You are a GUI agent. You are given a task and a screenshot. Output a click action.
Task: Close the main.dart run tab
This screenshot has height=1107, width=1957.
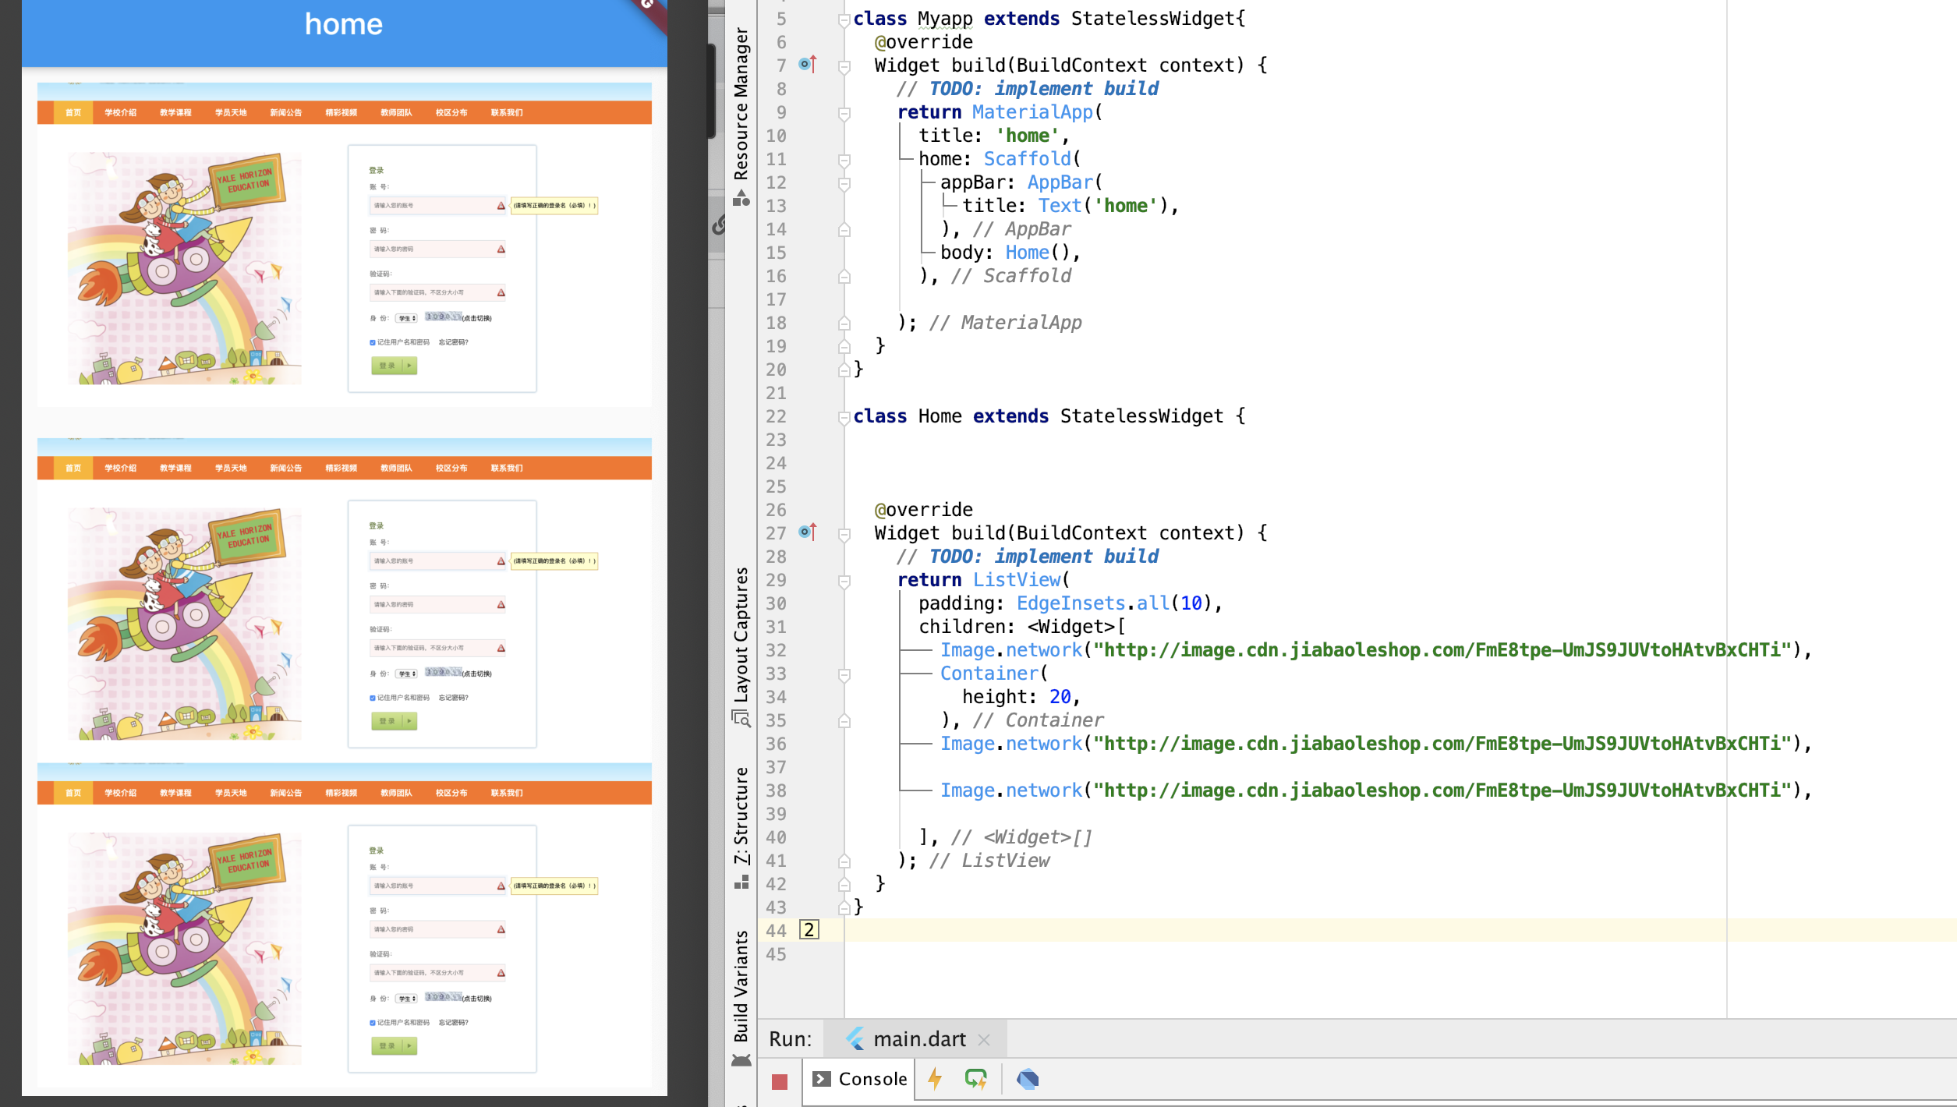coord(984,1039)
